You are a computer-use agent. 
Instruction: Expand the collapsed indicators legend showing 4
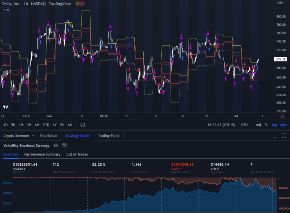point(6,10)
